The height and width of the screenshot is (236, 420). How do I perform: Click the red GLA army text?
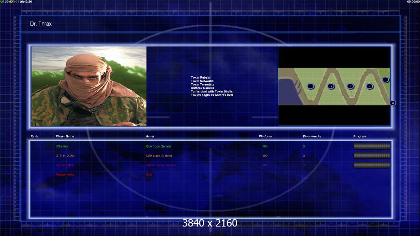pos(149,175)
